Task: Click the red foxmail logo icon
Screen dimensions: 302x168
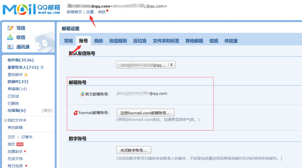Action: coord(76,113)
